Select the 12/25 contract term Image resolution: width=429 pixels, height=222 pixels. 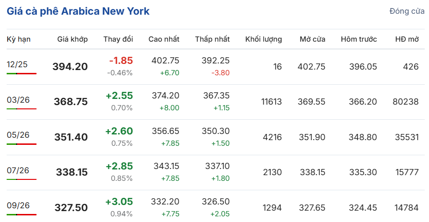18,64
